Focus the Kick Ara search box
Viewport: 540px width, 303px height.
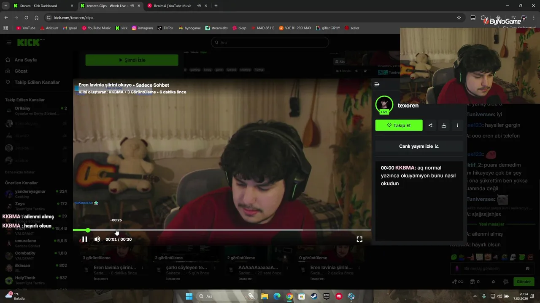[270, 43]
